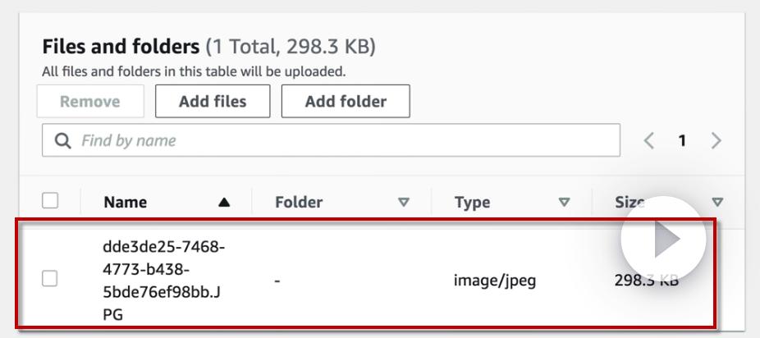Sort by Size using its triangle
This screenshot has width=760, height=338.
[x=718, y=203]
